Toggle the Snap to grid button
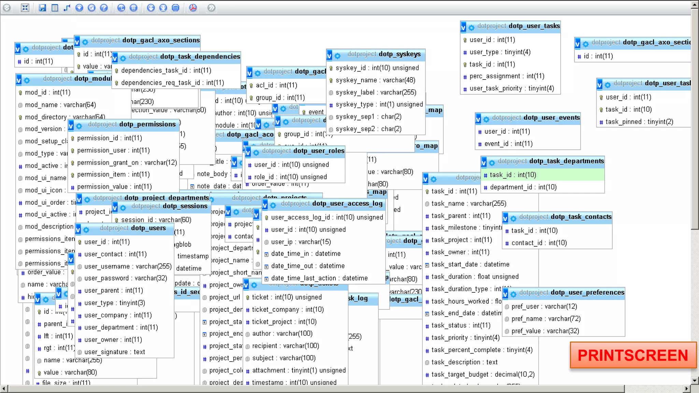This screenshot has width=699, height=393. tap(133, 8)
